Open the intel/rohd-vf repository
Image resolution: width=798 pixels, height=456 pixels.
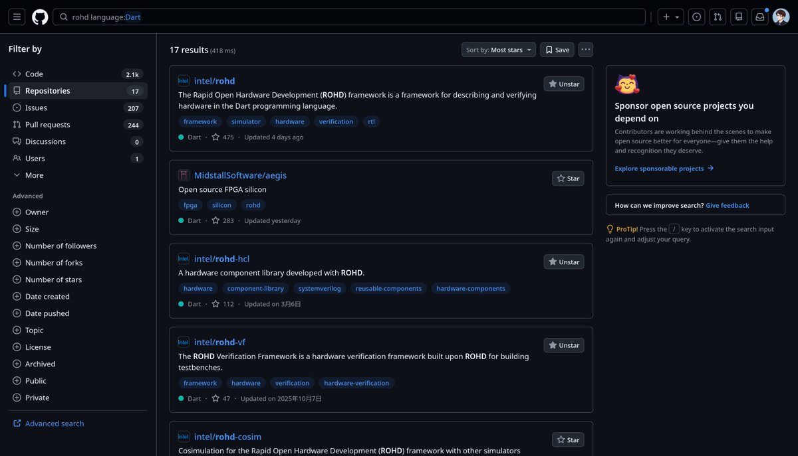219,342
